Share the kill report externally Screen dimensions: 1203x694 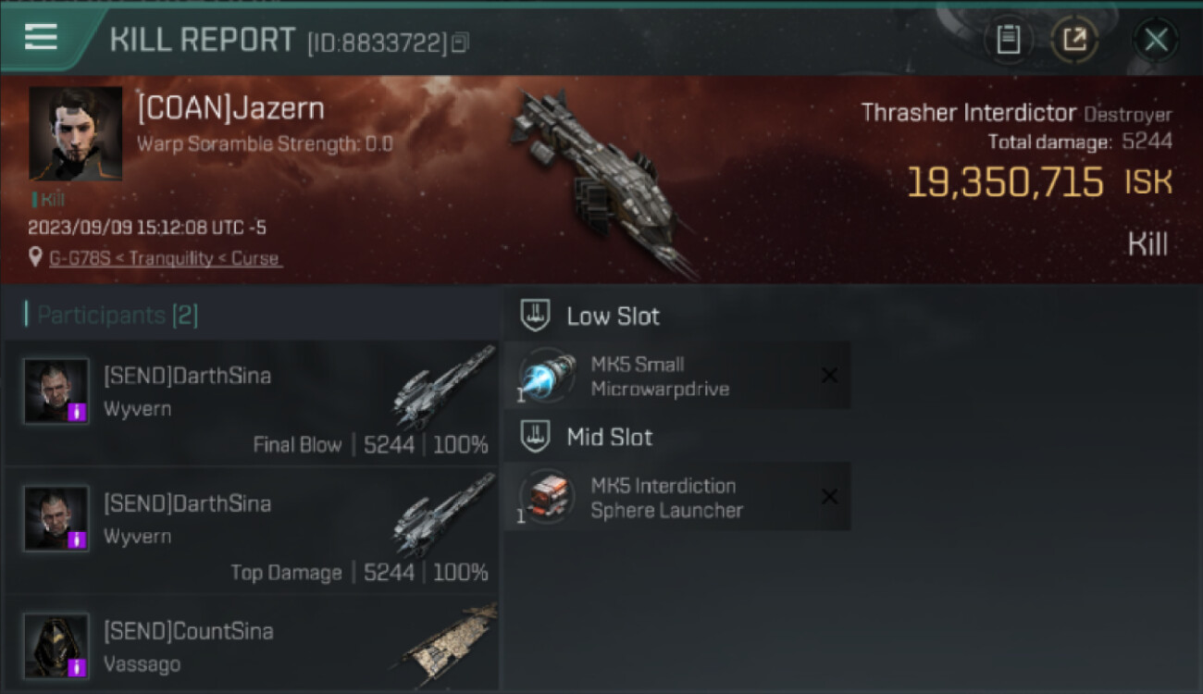pos(1074,40)
